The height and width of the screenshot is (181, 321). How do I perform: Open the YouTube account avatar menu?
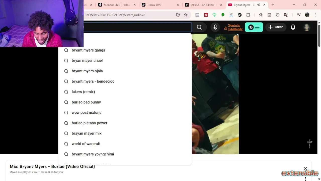tap(307, 27)
